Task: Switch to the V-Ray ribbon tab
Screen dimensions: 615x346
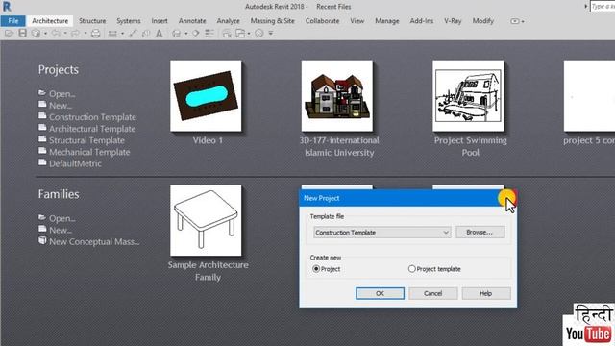Action: coord(453,21)
